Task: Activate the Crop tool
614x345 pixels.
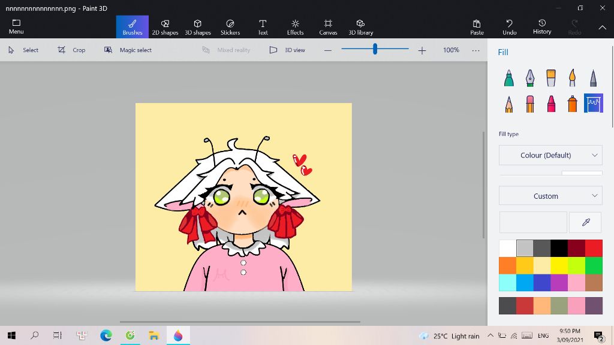Action: point(71,50)
